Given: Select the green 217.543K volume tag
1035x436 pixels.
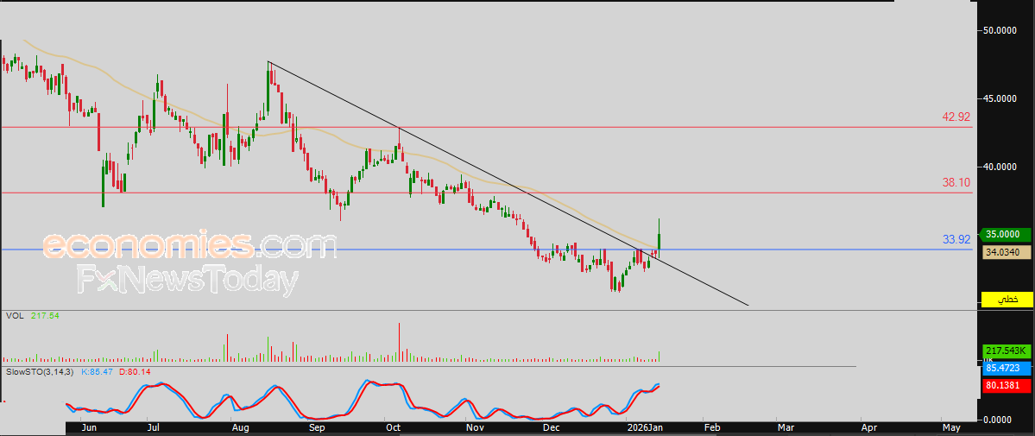Looking at the screenshot, I should (x=1007, y=351).
